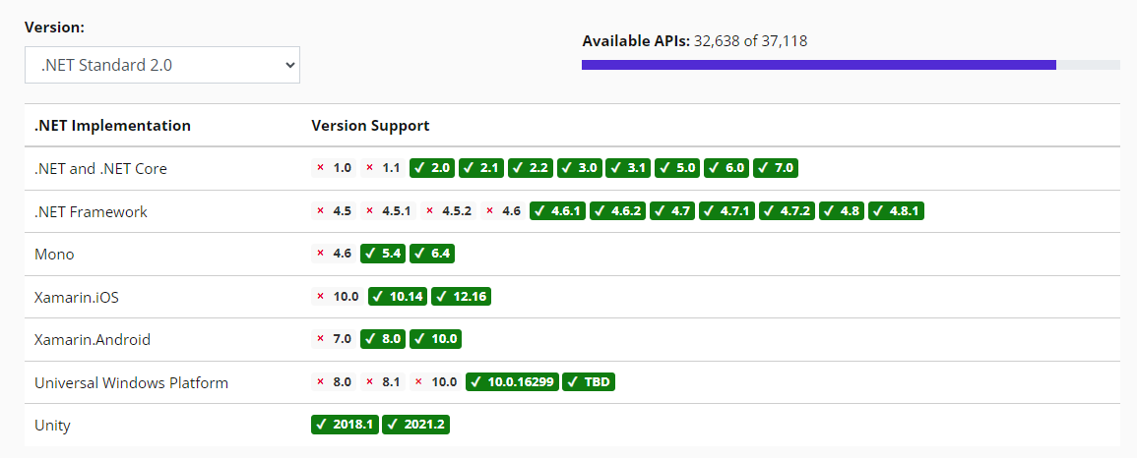Click supported Unity 2018.1 badge
The height and width of the screenshot is (458, 1137).
(x=345, y=425)
